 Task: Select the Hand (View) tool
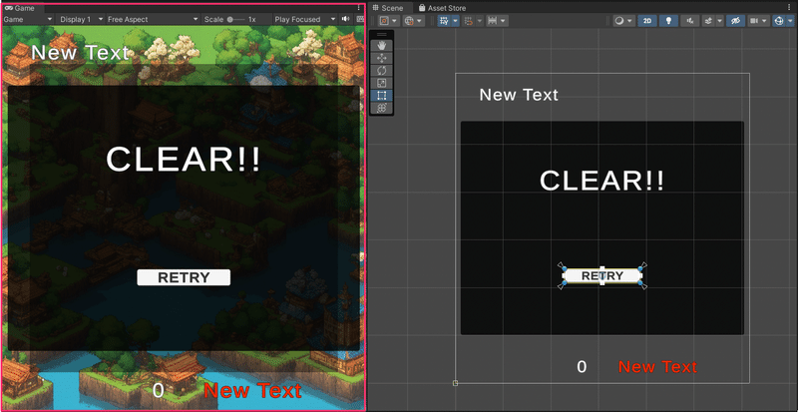(x=382, y=45)
